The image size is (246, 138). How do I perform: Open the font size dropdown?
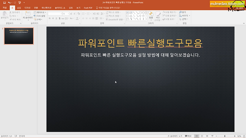68,14
